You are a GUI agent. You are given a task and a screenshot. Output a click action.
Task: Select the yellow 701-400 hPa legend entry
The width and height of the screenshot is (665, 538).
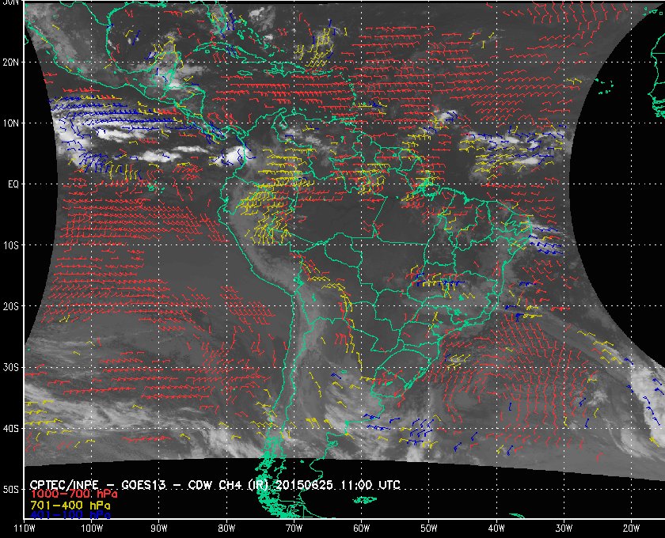click(70, 506)
